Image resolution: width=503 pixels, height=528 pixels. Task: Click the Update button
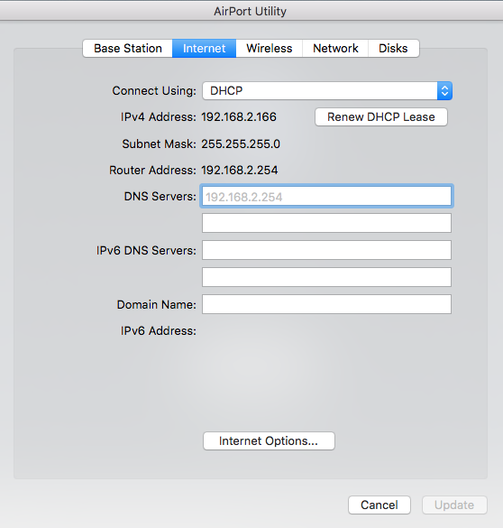[x=454, y=505]
